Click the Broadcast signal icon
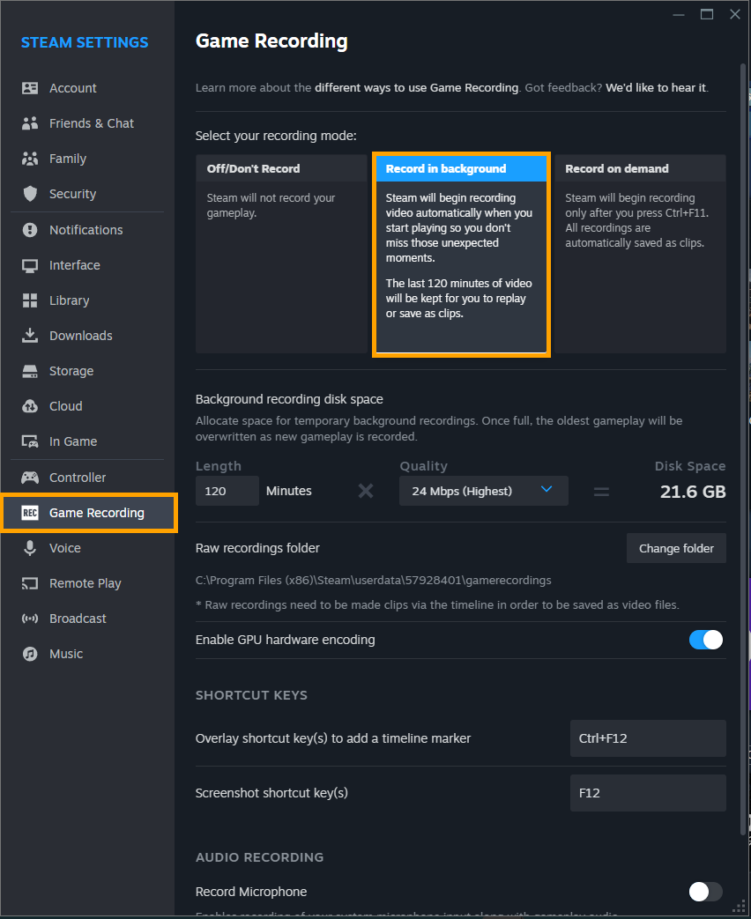The image size is (751, 919). [30, 619]
